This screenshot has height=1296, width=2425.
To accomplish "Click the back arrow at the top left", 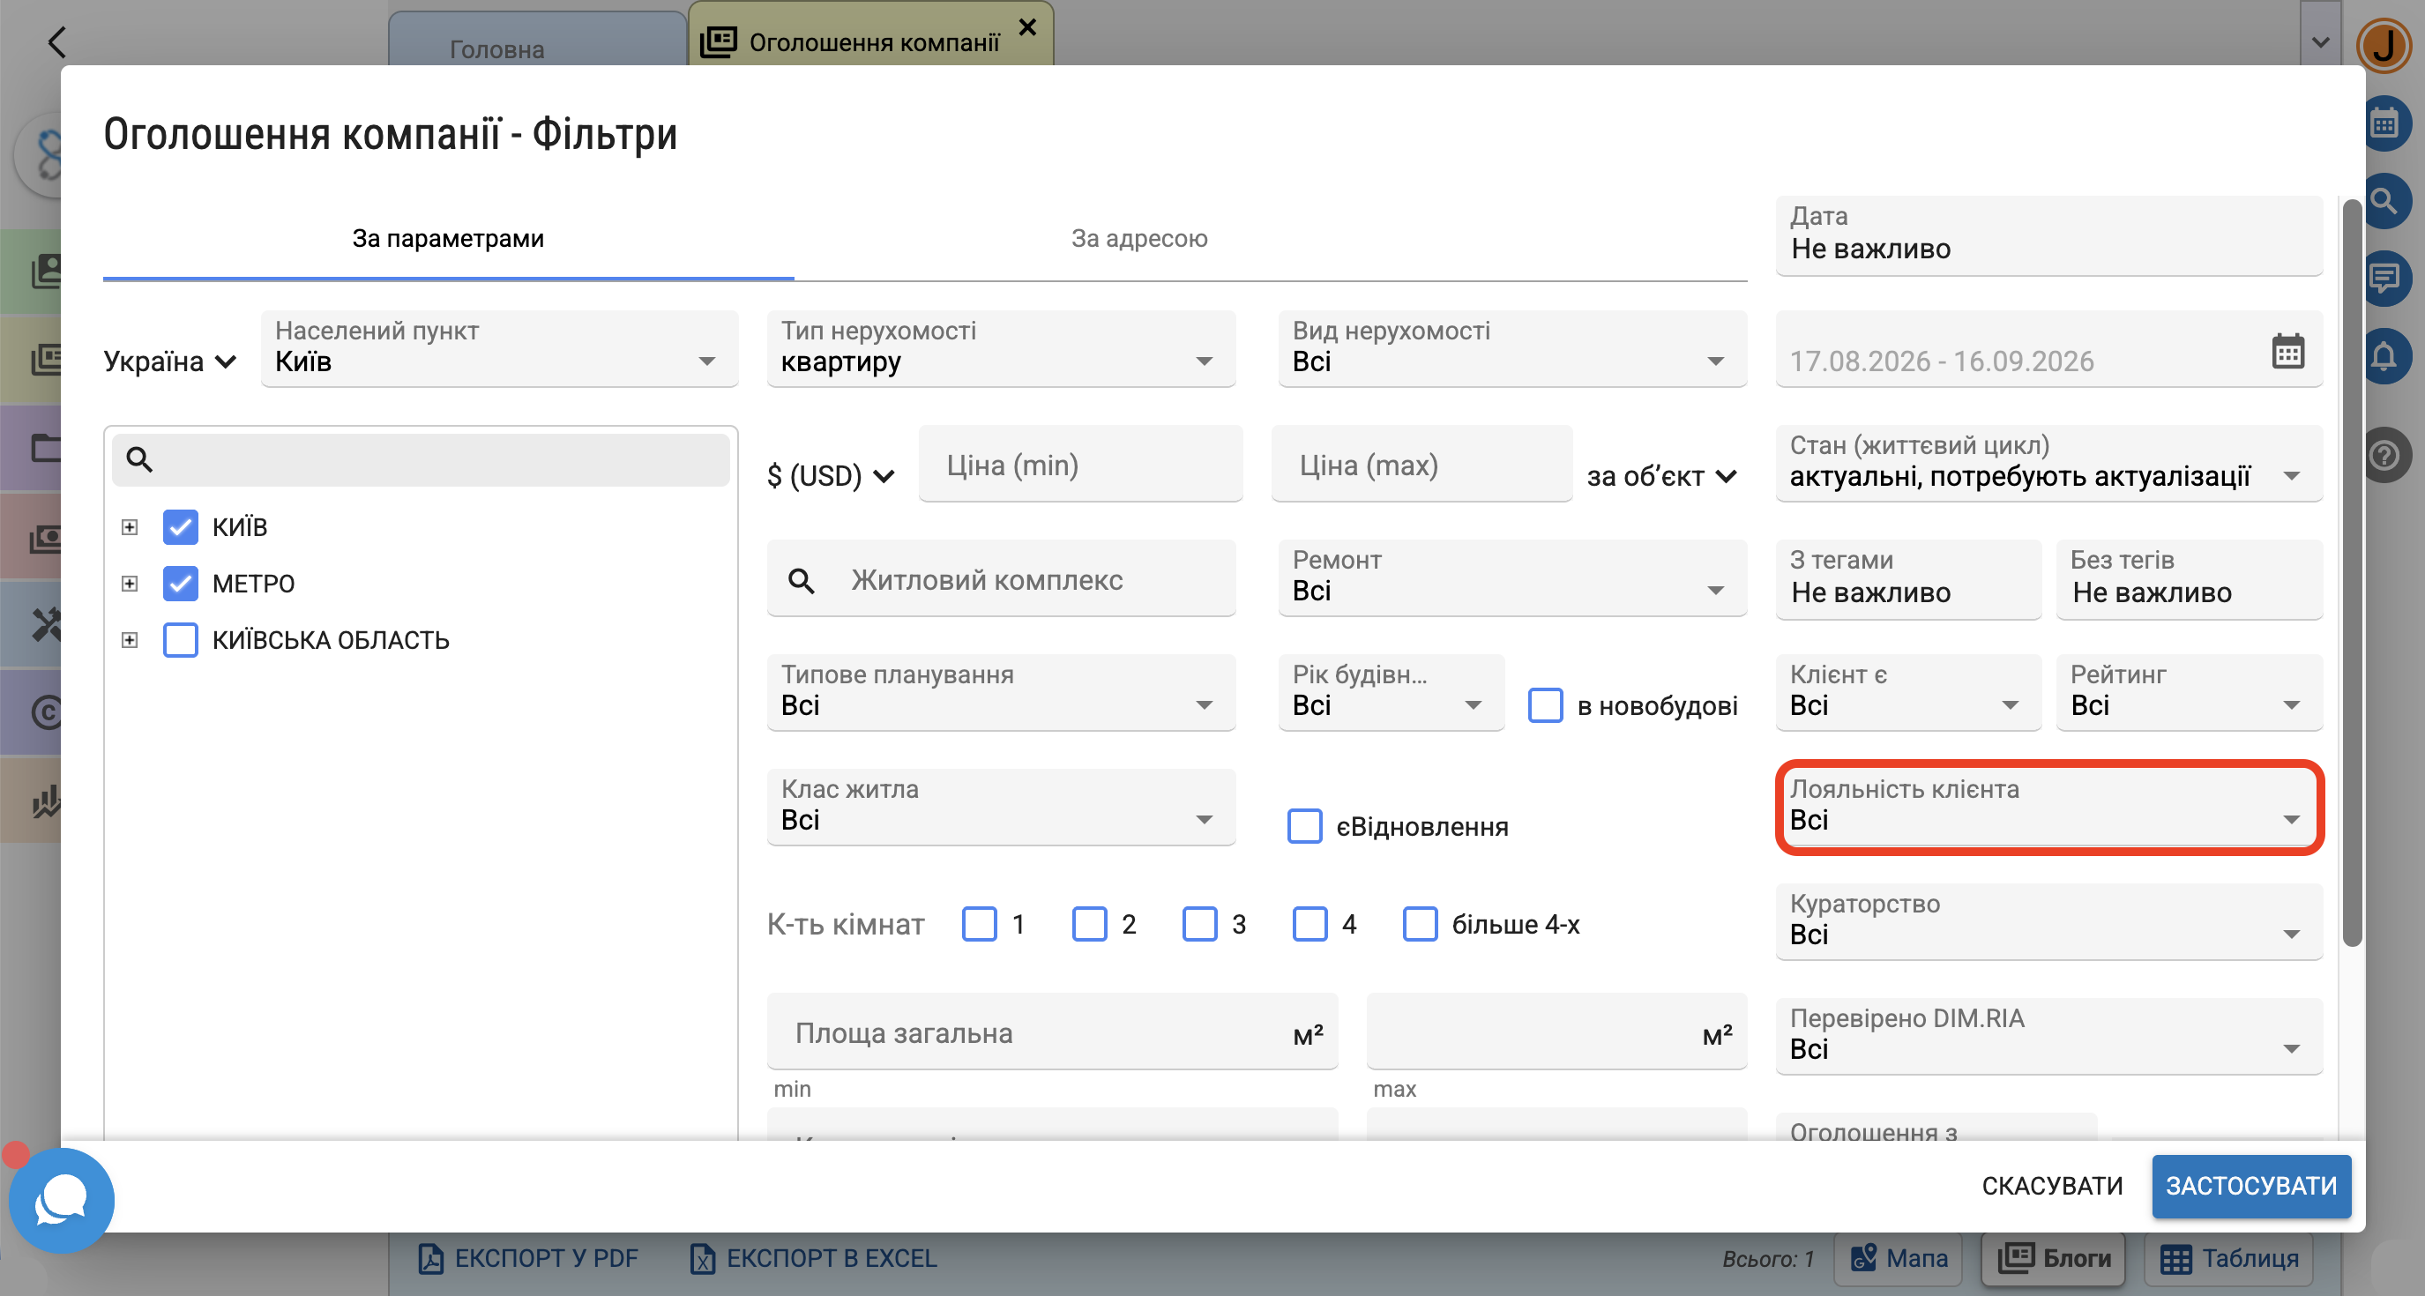I will [x=57, y=41].
